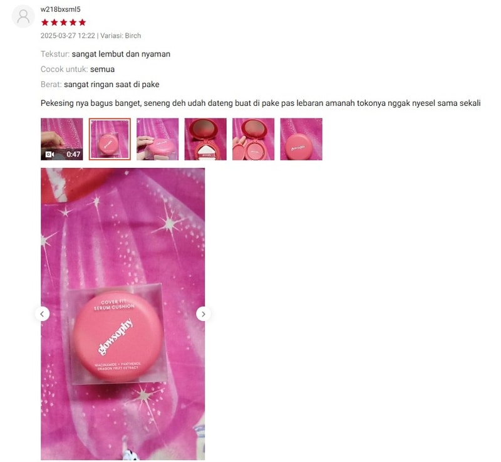Screen dimensions: 501x462
Task: Open thumbnail showing hand holding cushion
Action: pyautogui.click(x=158, y=139)
